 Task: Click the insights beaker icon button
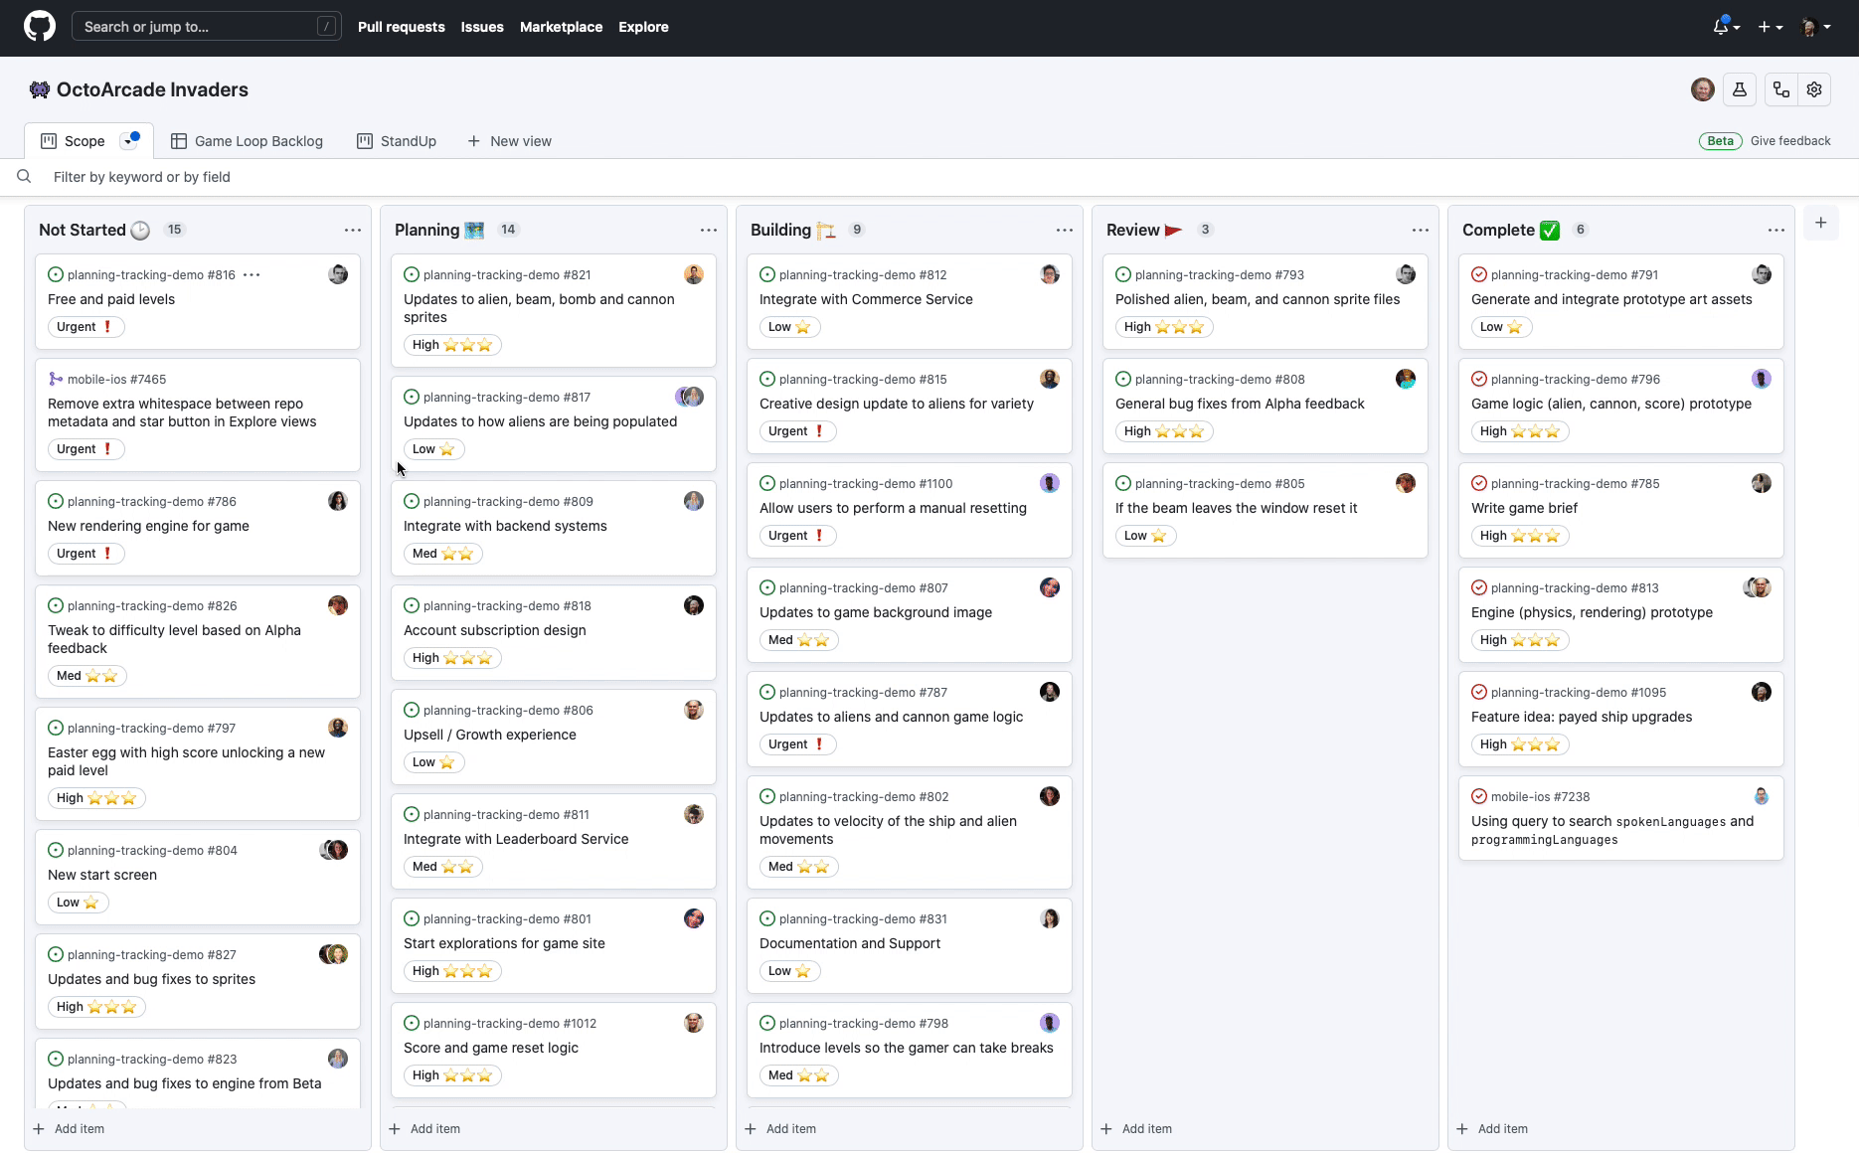tap(1739, 89)
